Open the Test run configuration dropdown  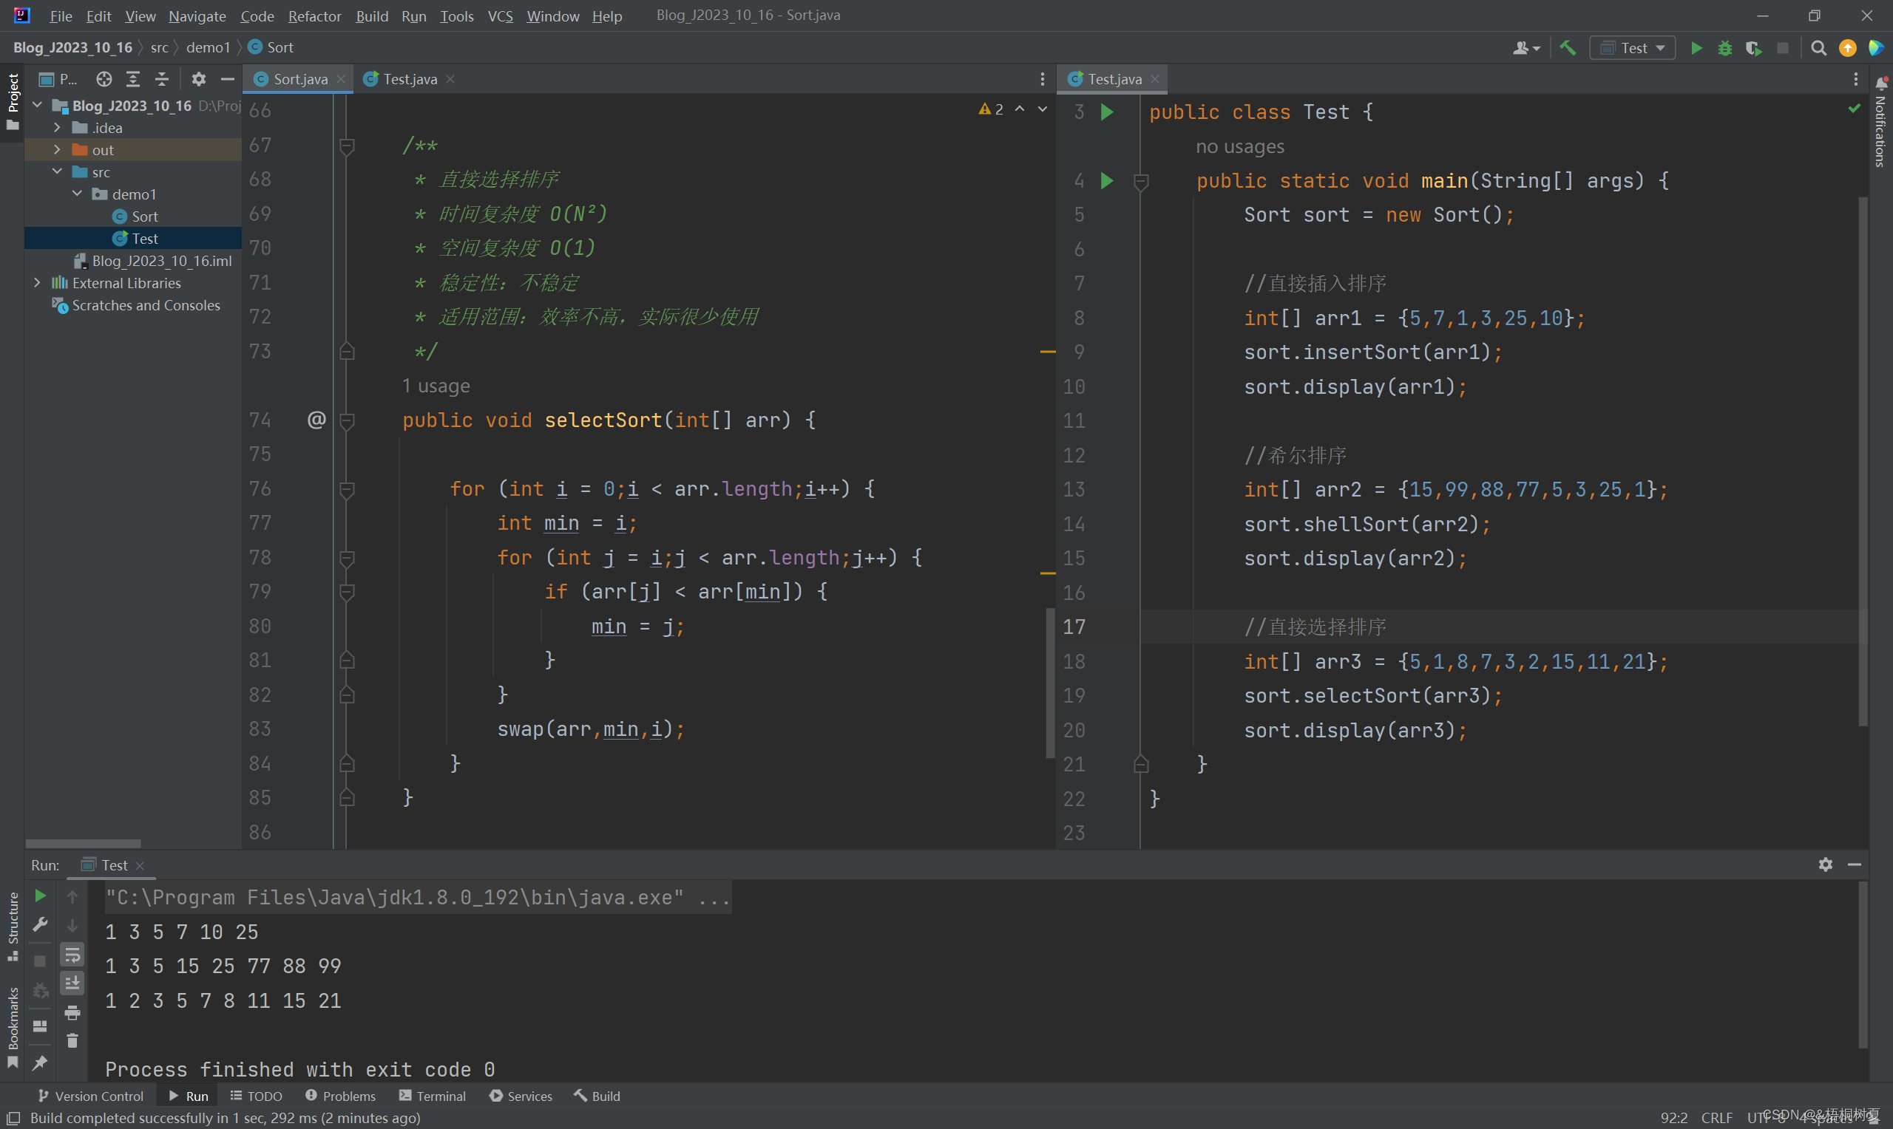click(1632, 48)
